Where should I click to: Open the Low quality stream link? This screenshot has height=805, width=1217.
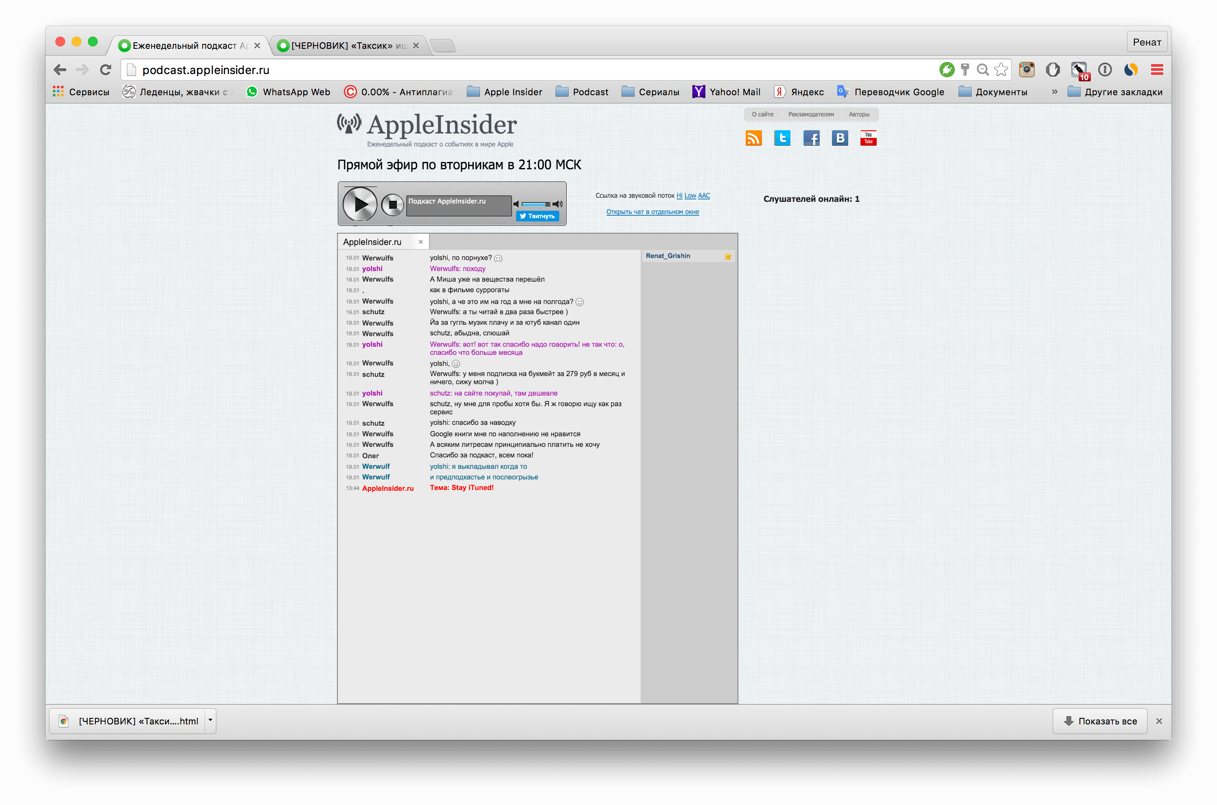pyautogui.click(x=690, y=196)
